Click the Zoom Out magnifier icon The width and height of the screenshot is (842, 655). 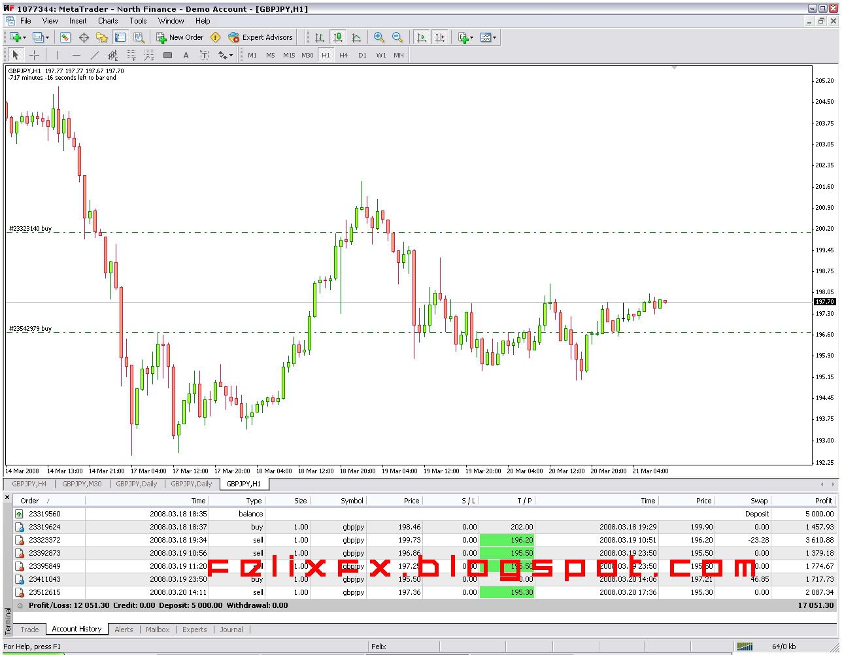[397, 37]
